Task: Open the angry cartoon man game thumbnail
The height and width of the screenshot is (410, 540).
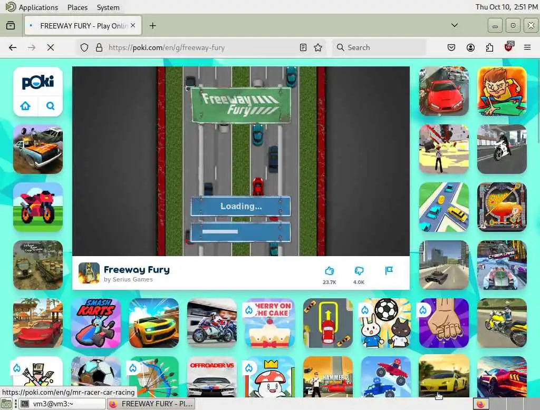Action: [502, 91]
